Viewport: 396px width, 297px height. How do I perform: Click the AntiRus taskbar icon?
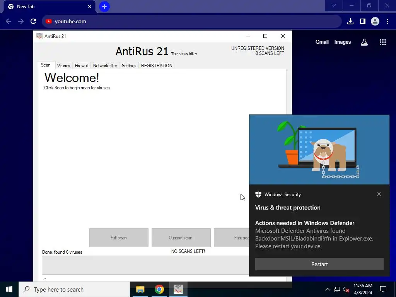pos(178,289)
